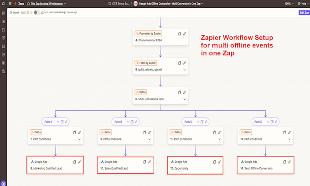310x186 pixels.
Task: Duplicate the Opportunity Google Ads step
Action: 215,162
